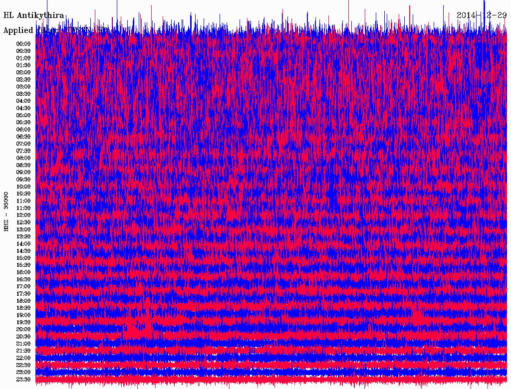
Task: Select the 18:30 time label
Action: pos(23,308)
